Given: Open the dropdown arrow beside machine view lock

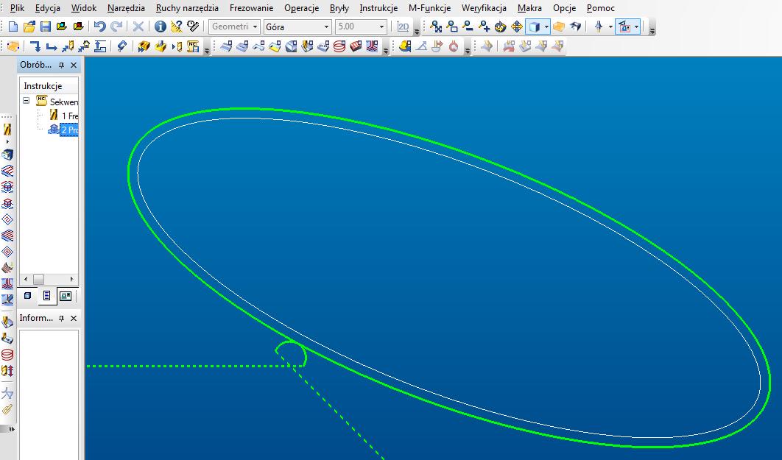Looking at the screenshot, I should tap(636, 27).
